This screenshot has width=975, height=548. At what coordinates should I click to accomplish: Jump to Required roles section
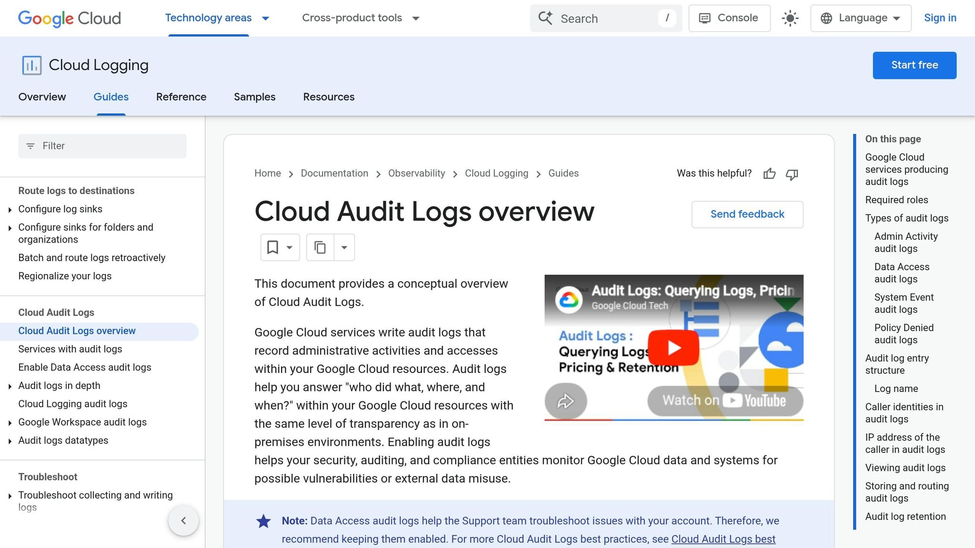pyautogui.click(x=896, y=200)
